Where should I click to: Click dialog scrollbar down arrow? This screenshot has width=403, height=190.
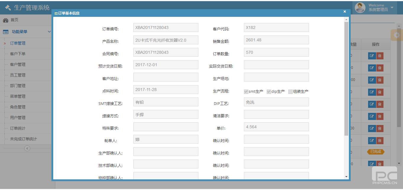pos(346,177)
